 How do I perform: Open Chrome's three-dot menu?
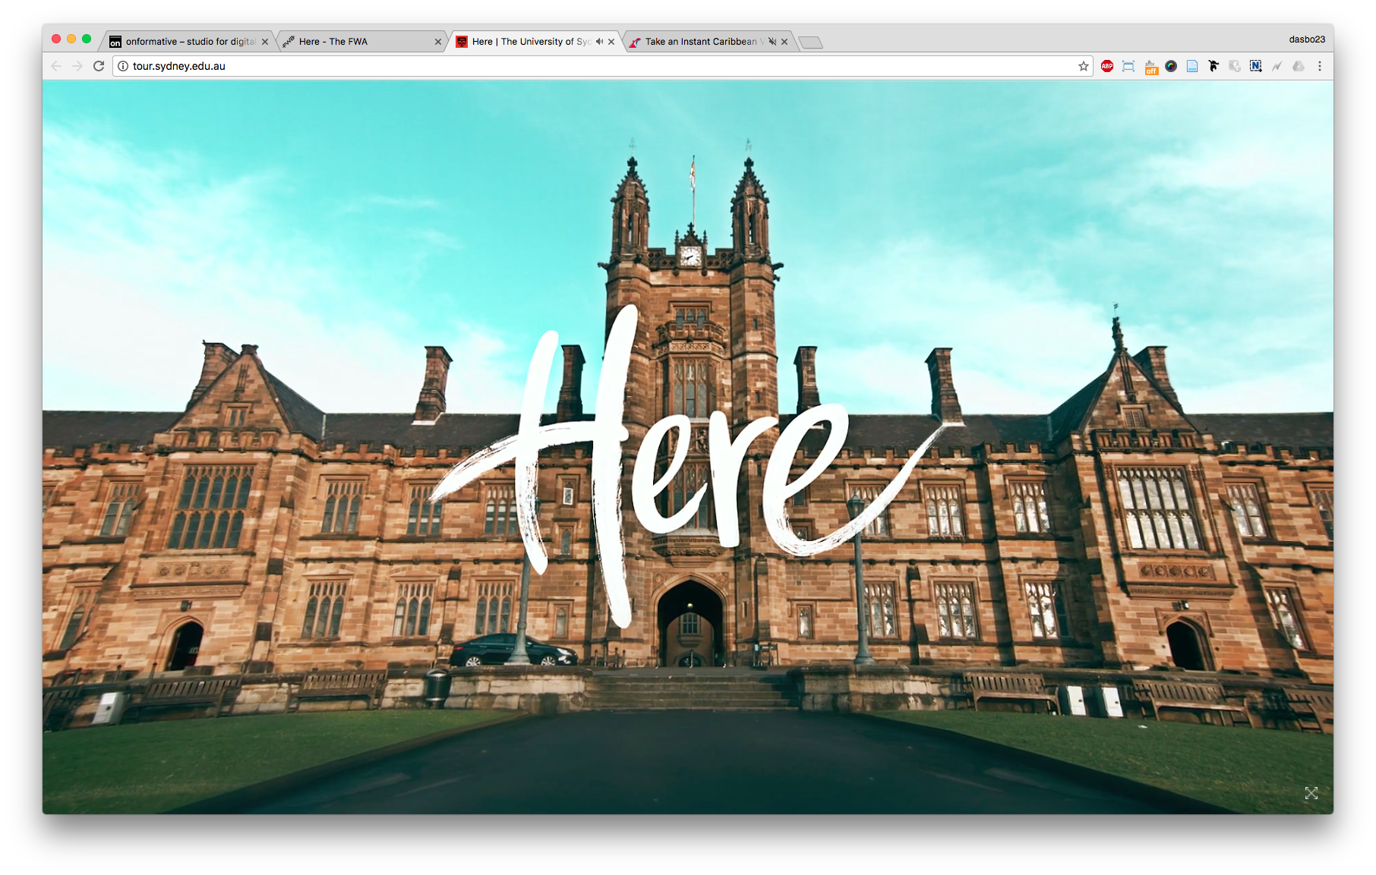pyautogui.click(x=1320, y=66)
